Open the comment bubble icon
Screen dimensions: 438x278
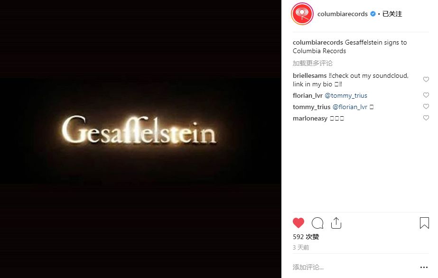pos(317,223)
